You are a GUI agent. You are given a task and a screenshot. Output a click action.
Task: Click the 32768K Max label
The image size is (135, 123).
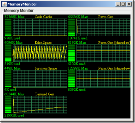pos(14,17)
